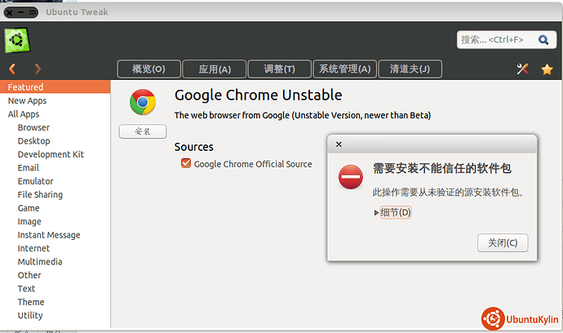The width and height of the screenshot is (563, 333).
Task: Switch to the 调整(T) tab
Action: pos(279,69)
